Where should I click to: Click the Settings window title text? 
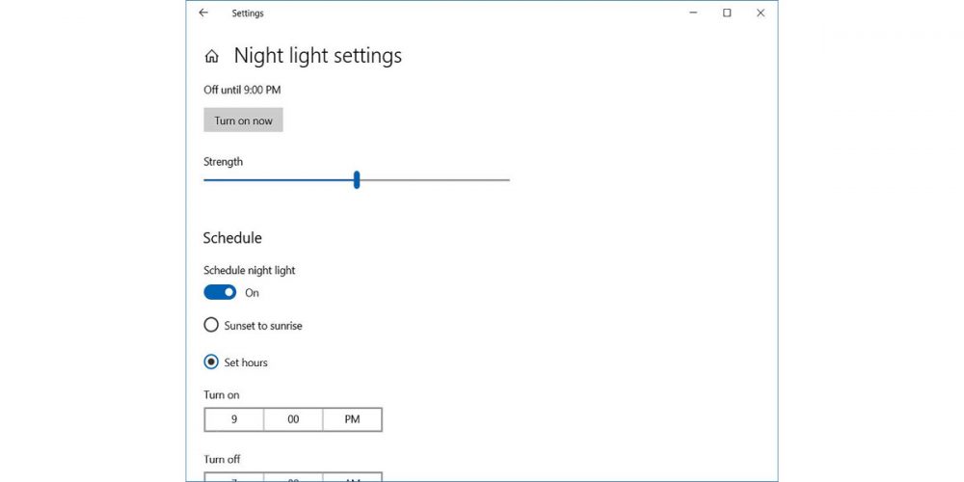point(248,13)
